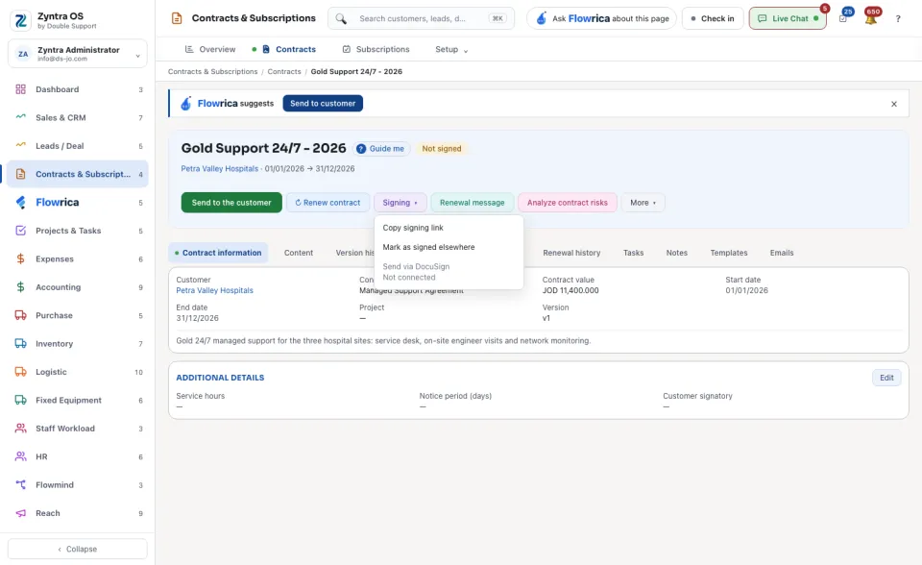Open the Dashboard sidebar icon

pos(20,89)
